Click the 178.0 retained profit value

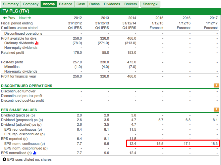[78, 53]
